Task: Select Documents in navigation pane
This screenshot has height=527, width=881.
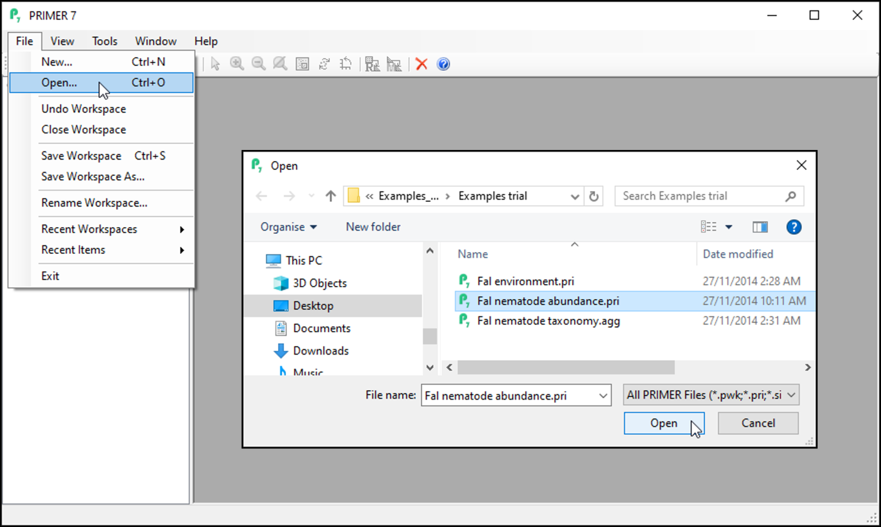Action: (312, 328)
